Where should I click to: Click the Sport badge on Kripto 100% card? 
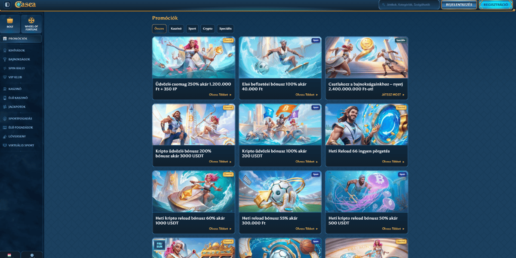coord(316,107)
